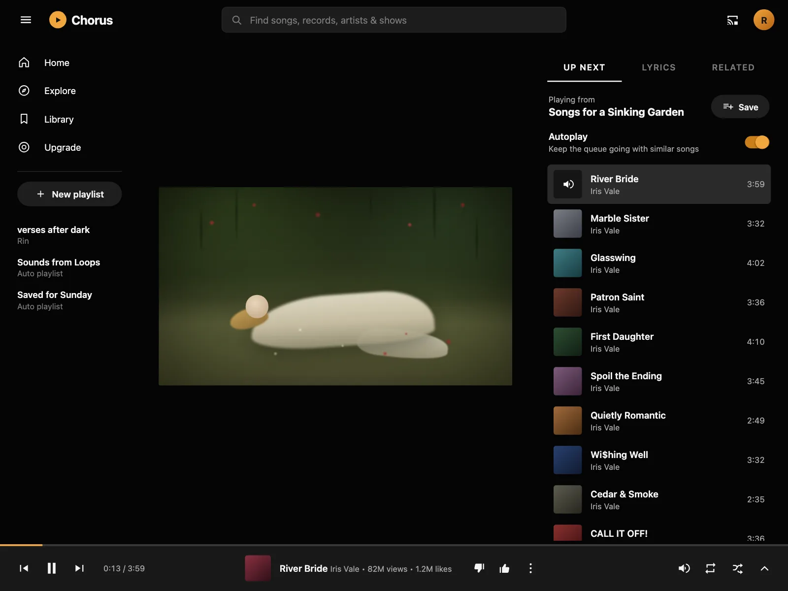Open the Saved for Sunday playlist
Viewport: 788px width, 591px height.
[55, 300]
